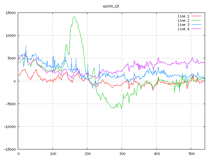This screenshot has height=158, width=211.
Task: Select the 400 x-axis tick label
Action: [x=156, y=154]
